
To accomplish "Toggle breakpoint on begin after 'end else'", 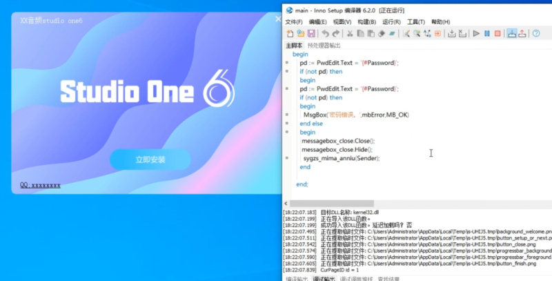I will 287,132.
